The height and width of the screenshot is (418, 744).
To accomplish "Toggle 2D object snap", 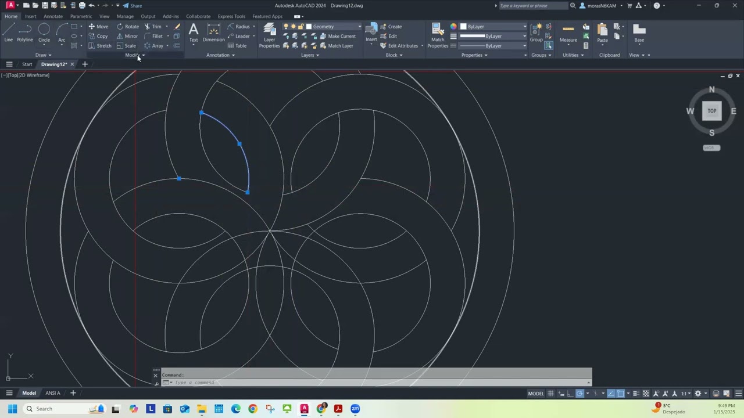I will [620, 394].
